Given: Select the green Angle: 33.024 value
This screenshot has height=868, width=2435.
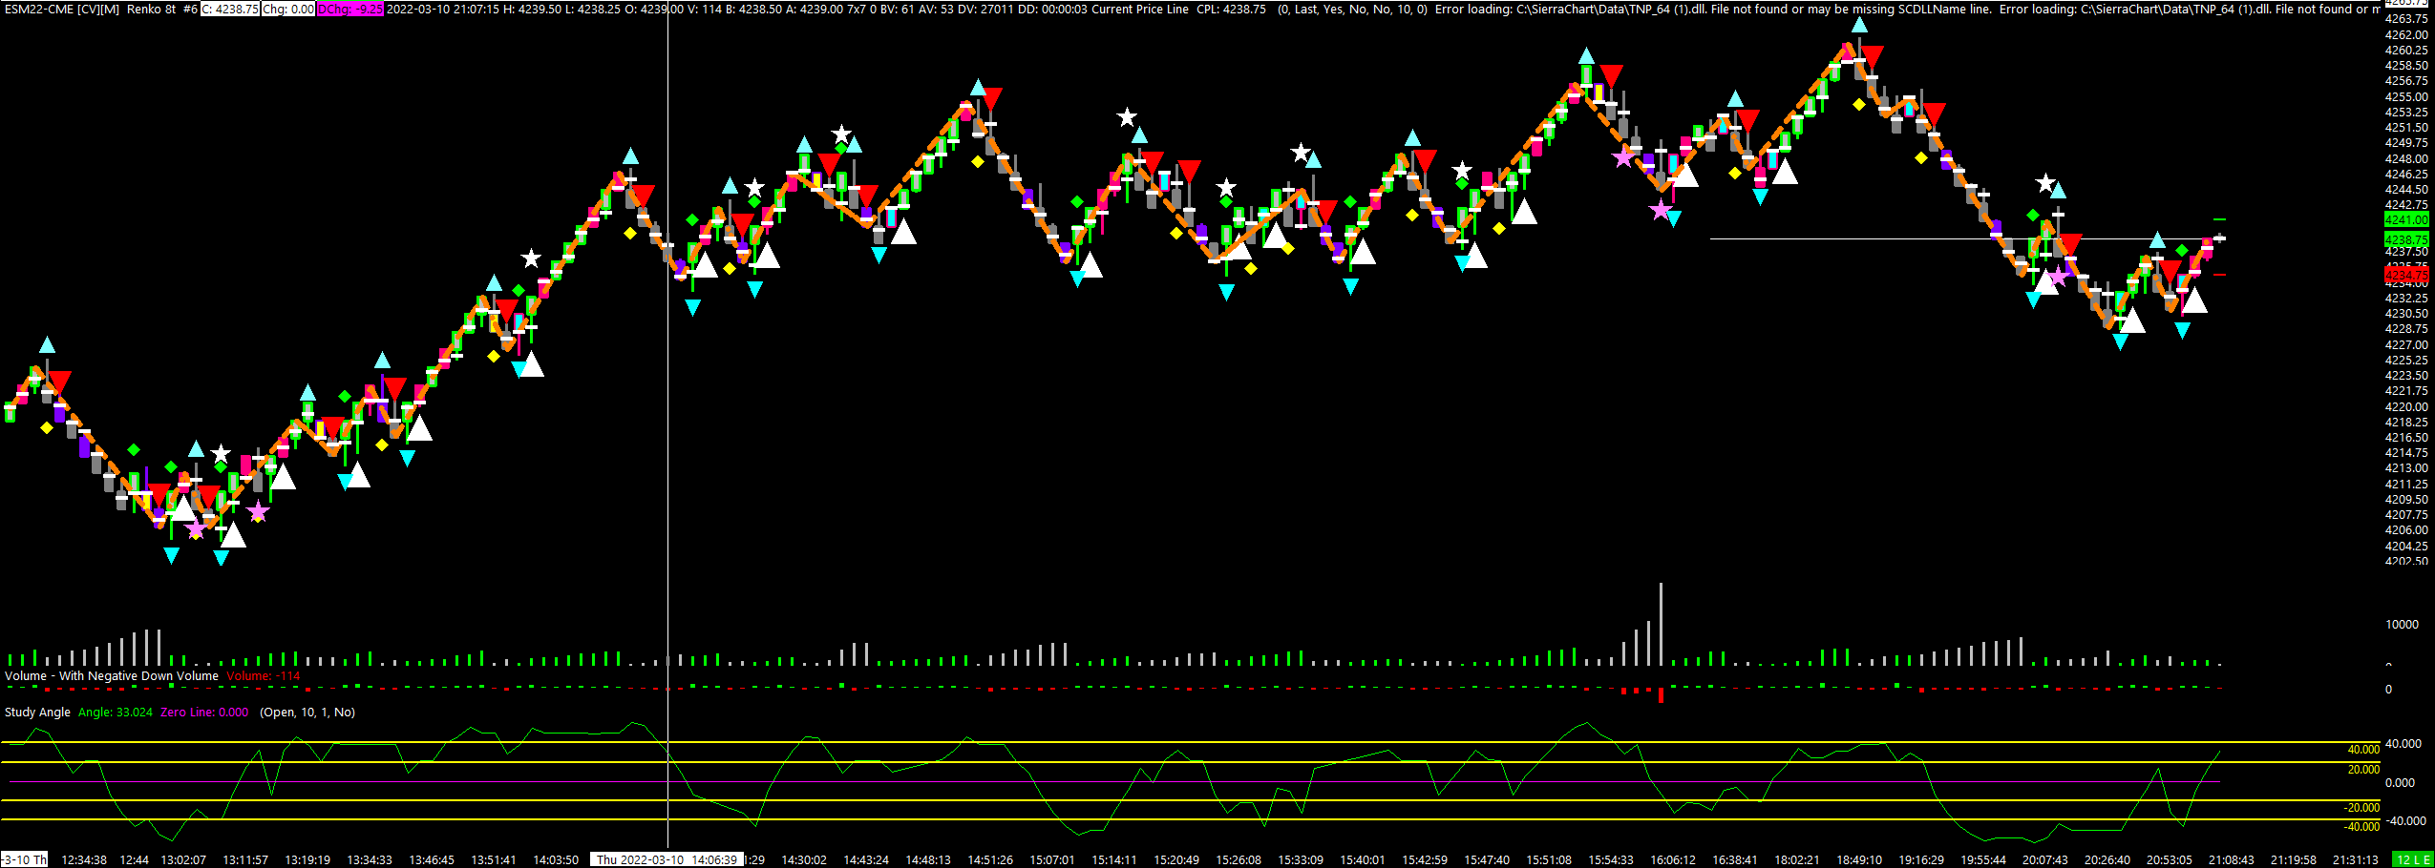Looking at the screenshot, I should point(116,713).
